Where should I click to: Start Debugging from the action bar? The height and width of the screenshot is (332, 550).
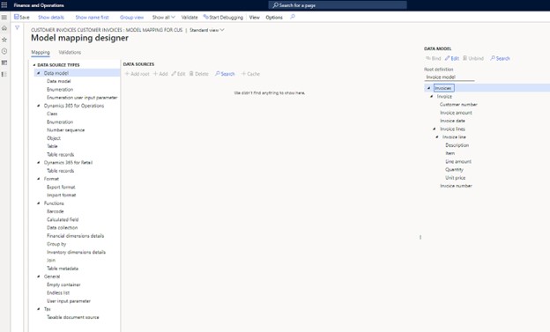pyautogui.click(x=223, y=18)
